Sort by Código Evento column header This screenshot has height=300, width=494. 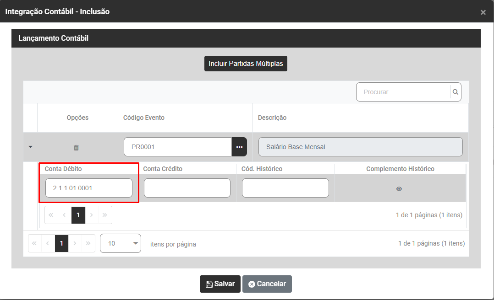pyautogui.click(x=144, y=118)
